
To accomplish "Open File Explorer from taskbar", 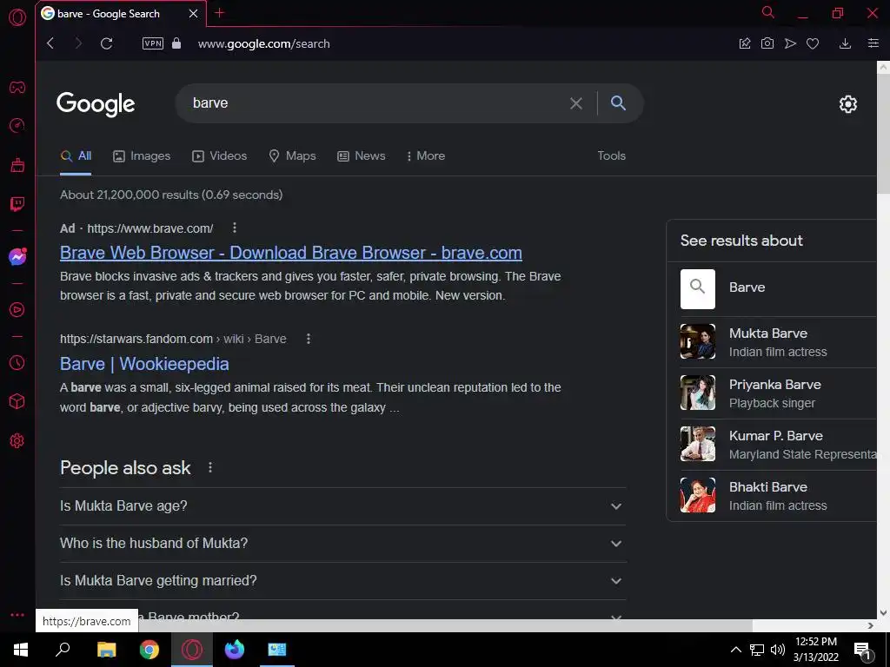I will pyautogui.click(x=106, y=650).
